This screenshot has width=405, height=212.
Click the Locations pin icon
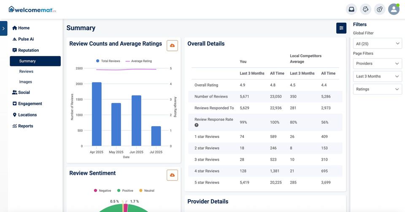(14, 115)
